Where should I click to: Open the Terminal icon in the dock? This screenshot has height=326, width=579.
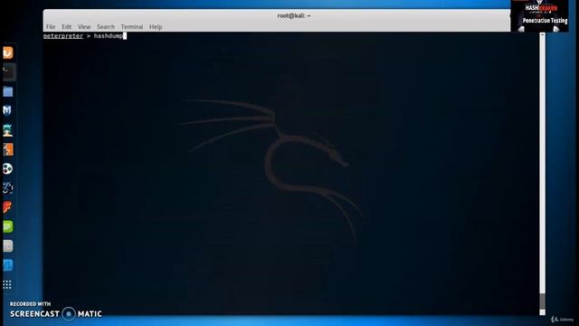(x=8, y=72)
